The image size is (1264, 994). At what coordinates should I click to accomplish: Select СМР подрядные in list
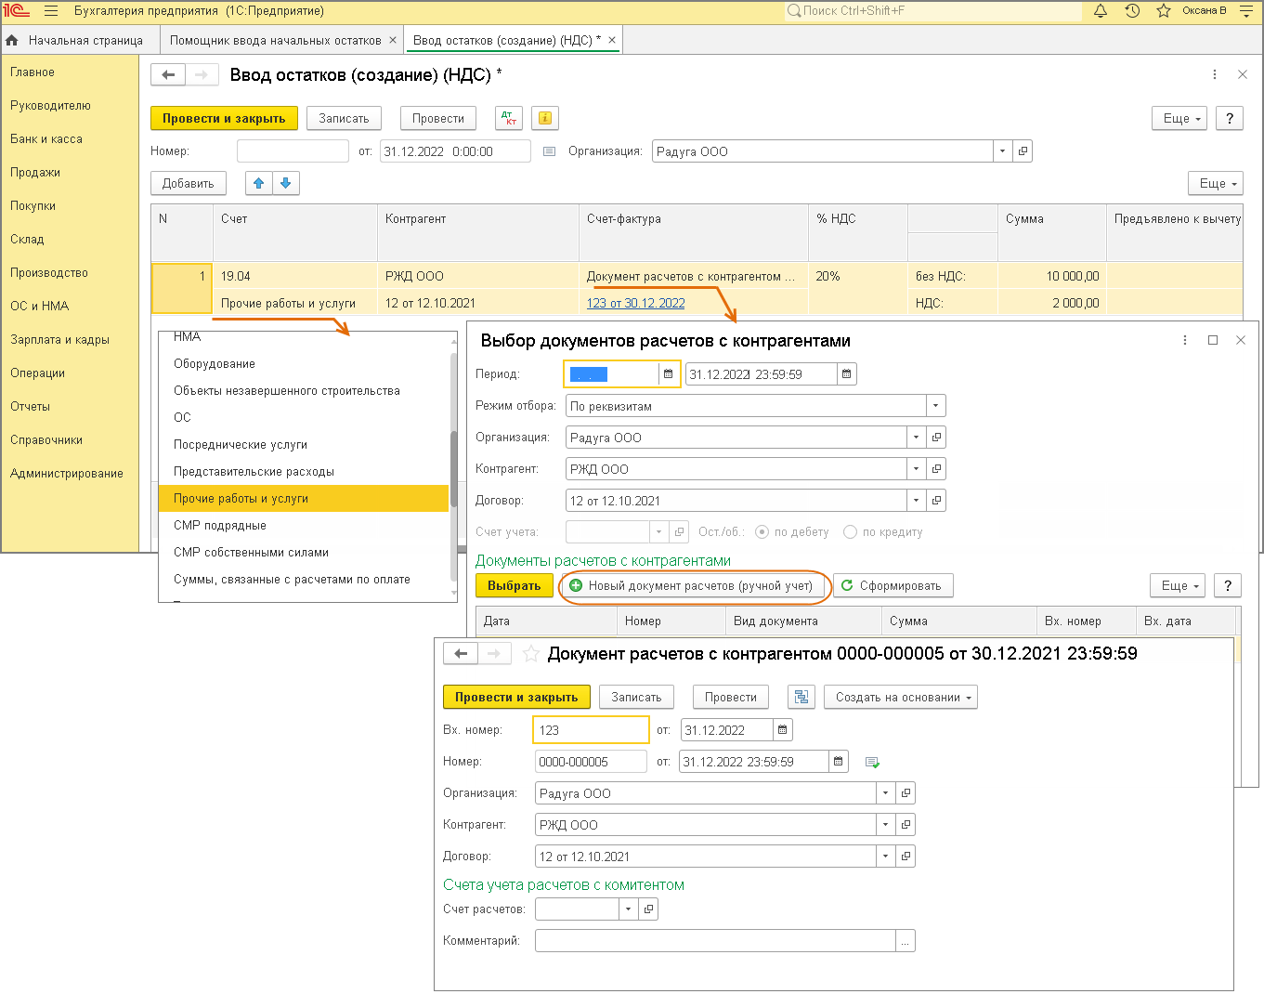304,526
